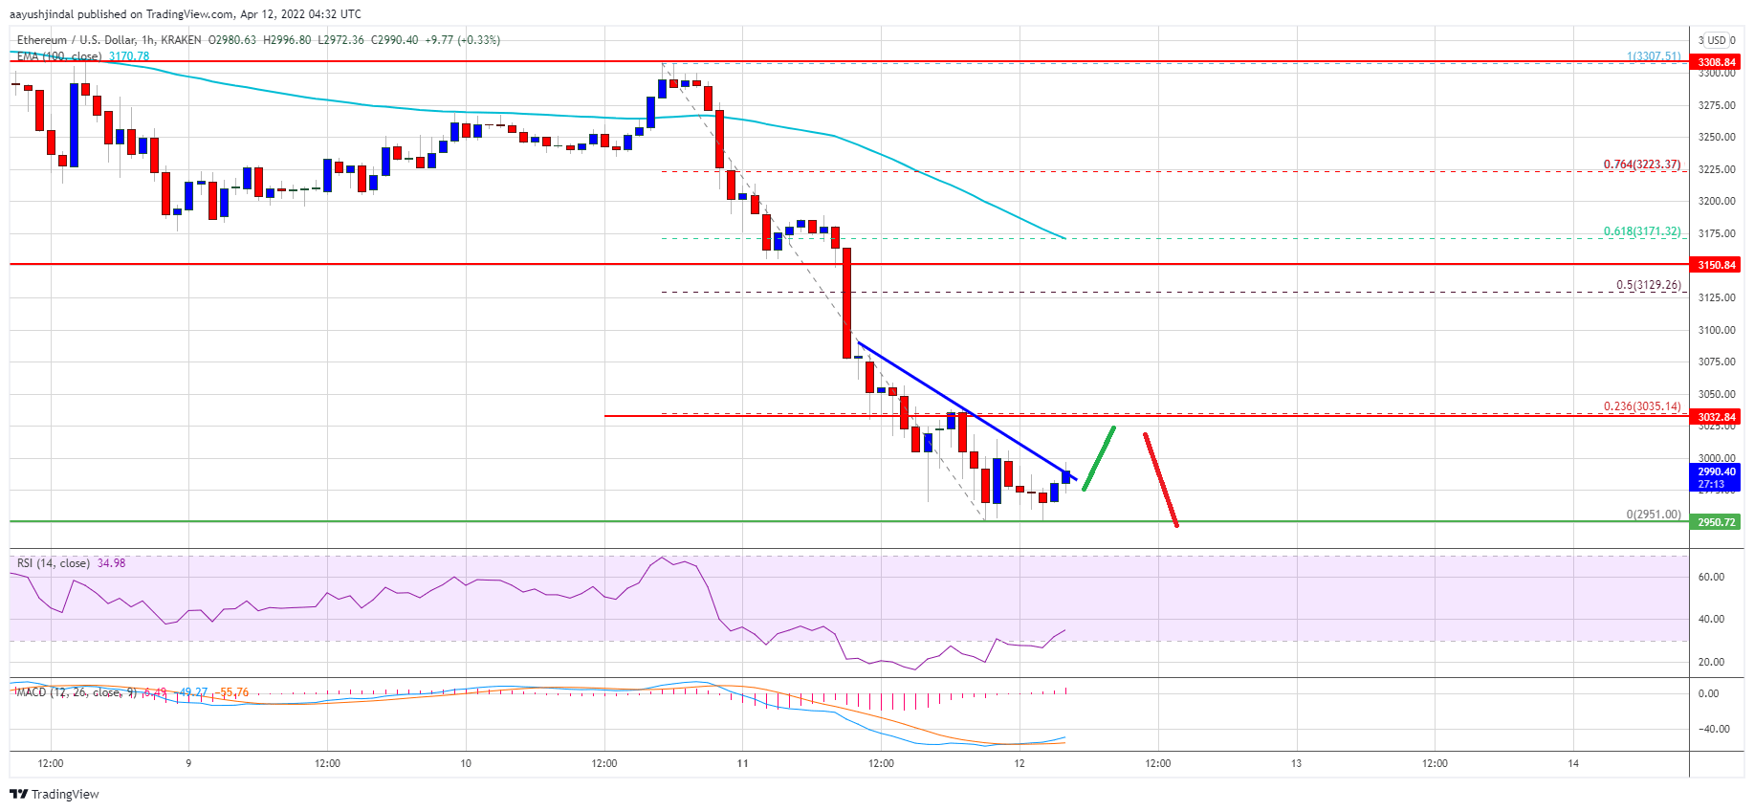
Task: Click RSI axis value 60.00
Action: coord(1711,577)
